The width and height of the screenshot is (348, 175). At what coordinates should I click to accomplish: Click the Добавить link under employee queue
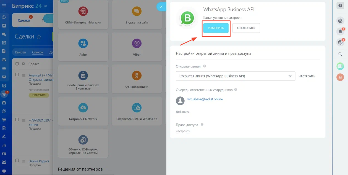[x=182, y=112]
